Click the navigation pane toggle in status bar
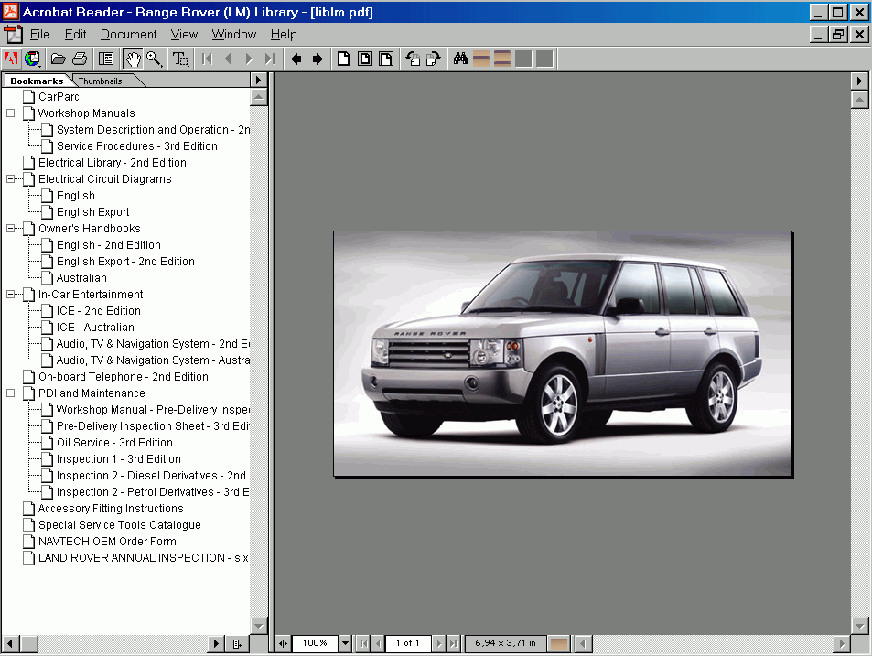Viewport: 872px width, 656px height. [x=283, y=644]
